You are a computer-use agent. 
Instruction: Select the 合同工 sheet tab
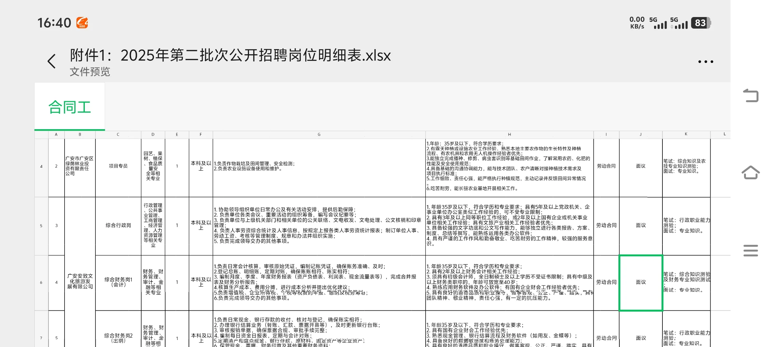click(70, 107)
